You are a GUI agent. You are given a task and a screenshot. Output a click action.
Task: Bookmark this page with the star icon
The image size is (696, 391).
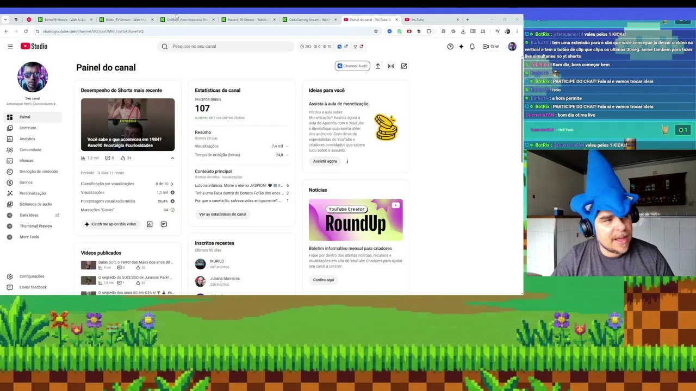(376, 31)
